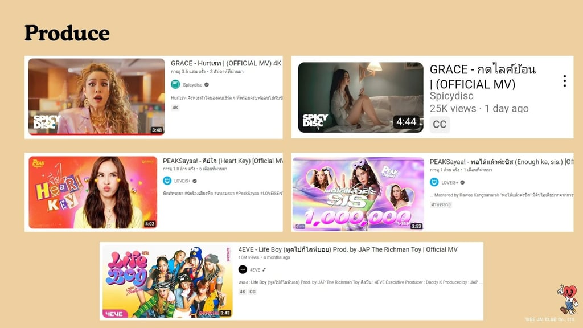
Task: Click the 4:44 duration label on thumbnail
Action: [407, 122]
